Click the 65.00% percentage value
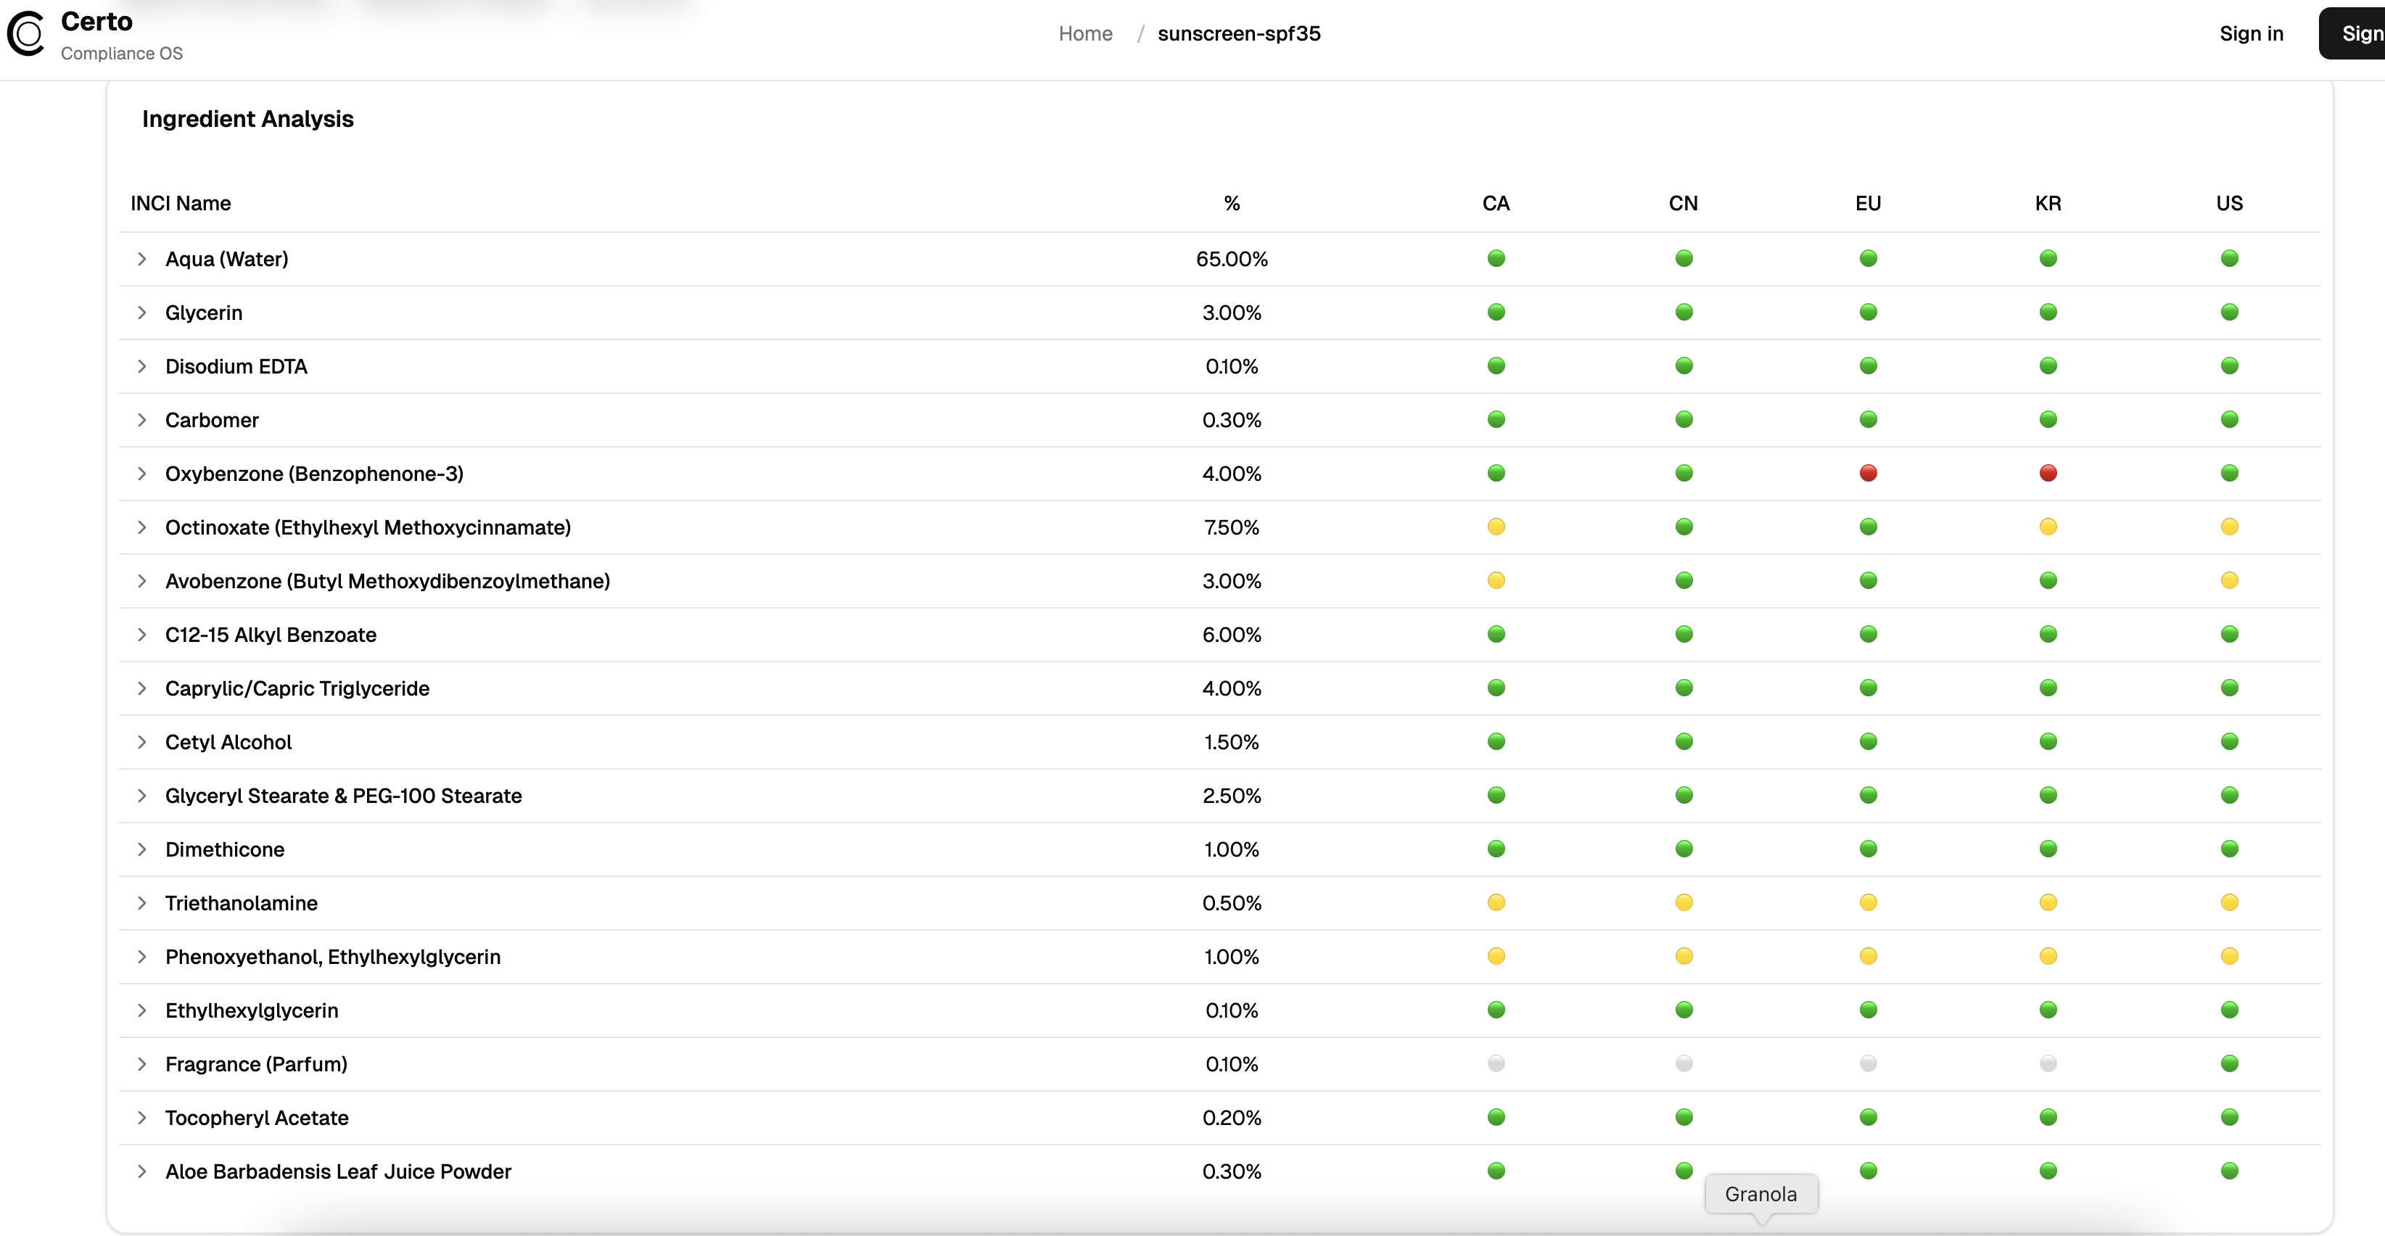 coord(1232,259)
